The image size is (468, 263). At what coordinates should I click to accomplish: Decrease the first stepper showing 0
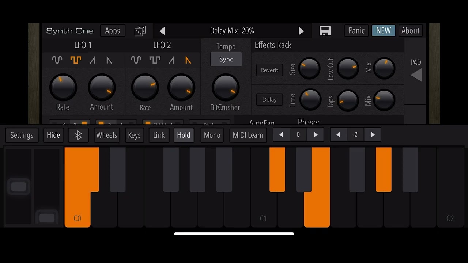281,135
